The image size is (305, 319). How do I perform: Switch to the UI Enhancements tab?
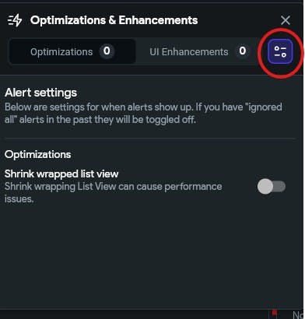coord(198,51)
